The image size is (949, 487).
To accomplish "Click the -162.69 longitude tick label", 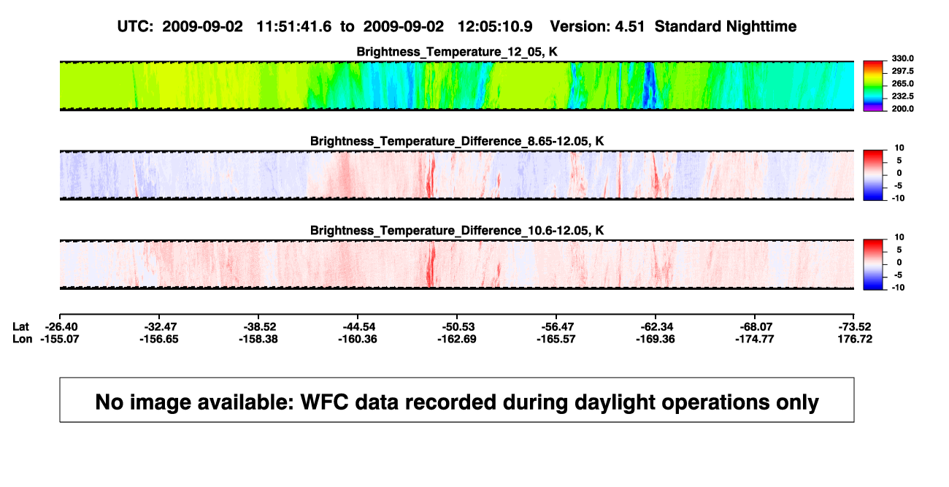I will click(458, 339).
